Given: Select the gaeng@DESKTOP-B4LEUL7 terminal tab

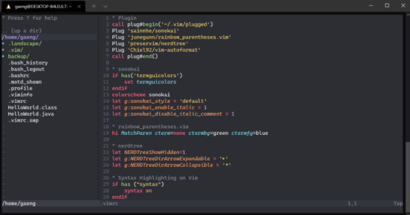Looking at the screenshot, I should (x=43, y=7).
